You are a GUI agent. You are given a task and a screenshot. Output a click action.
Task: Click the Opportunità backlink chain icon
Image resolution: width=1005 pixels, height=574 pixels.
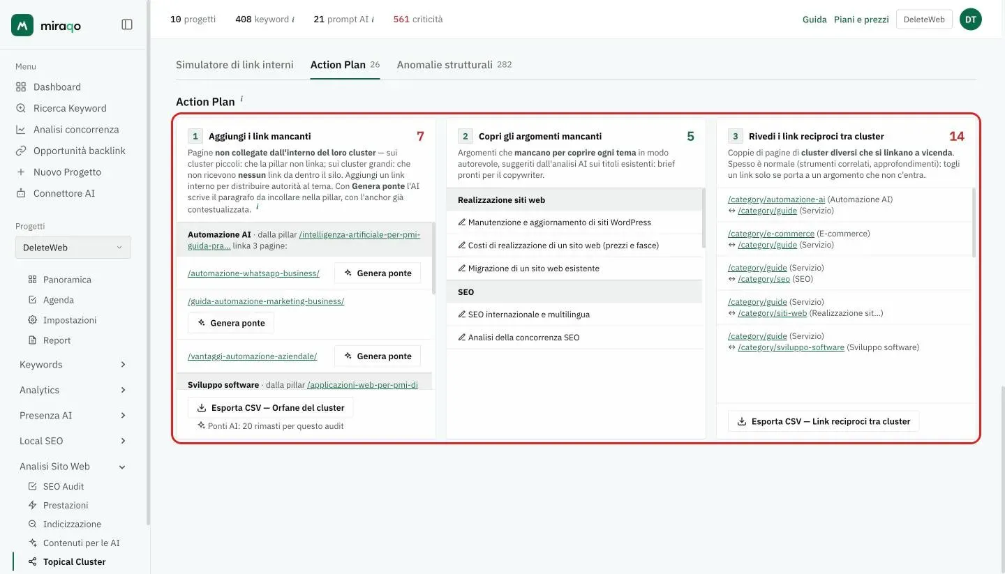(x=20, y=151)
